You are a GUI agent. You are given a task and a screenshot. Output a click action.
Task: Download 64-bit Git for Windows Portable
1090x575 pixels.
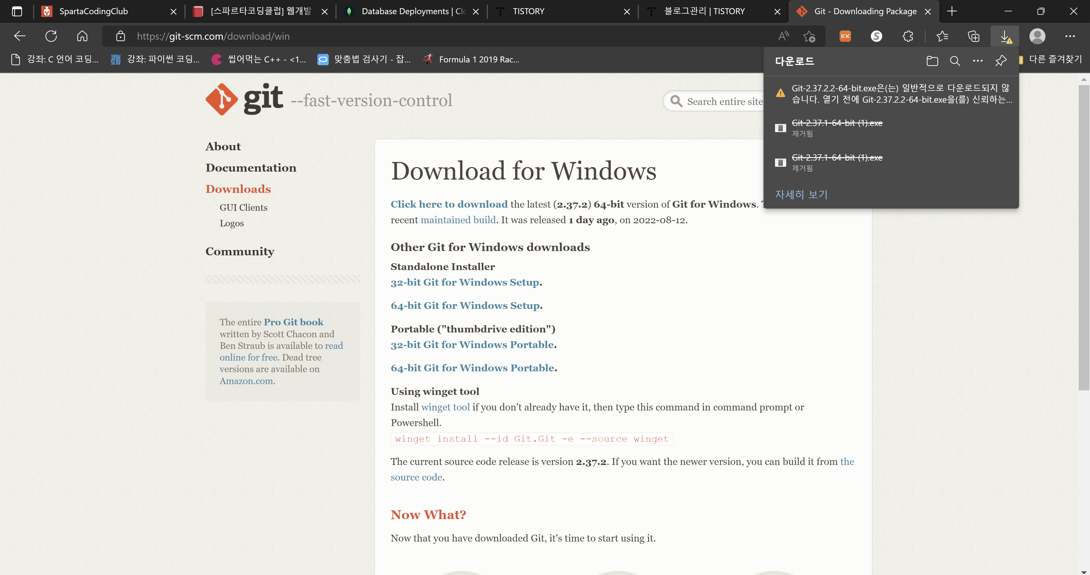coord(472,368)
